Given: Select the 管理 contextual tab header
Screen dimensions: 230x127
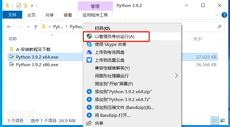Looking at the screenshot, I should (x=95, y=6).
